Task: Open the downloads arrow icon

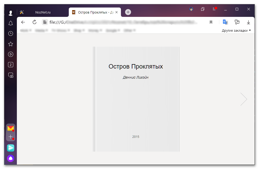Action: tap(248, 22)
